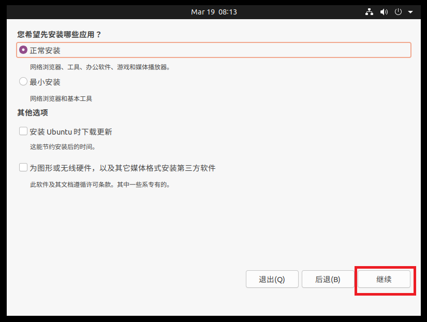Screen dimensions: 427x322
Task: Click the 正常安装 label text
Action: coord(45,50)
